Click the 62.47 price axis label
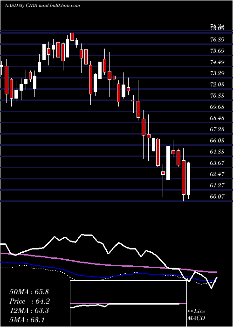Screen dimensions: 233x327 (217, 174)
